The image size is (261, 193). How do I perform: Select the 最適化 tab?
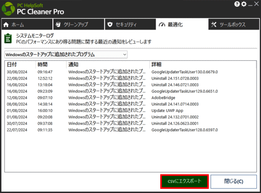[x=182, y=24]
